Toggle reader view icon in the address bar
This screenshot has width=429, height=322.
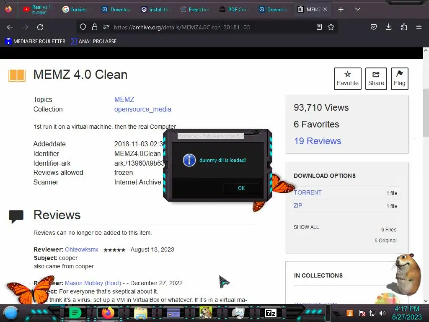[319, 27]
